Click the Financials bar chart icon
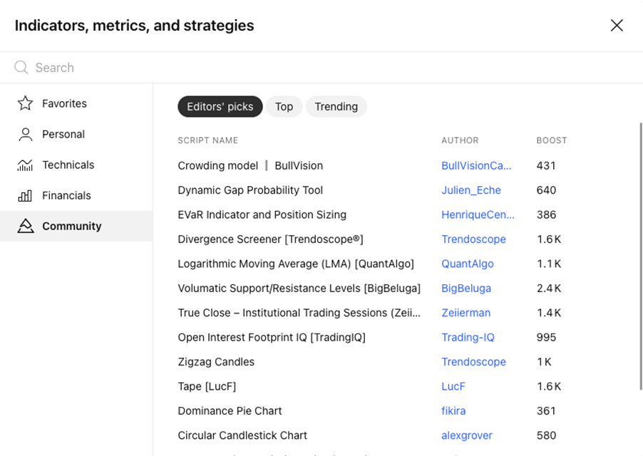Image resolution: width=643 pixels, height=456 pixels. tap(25, 195)
